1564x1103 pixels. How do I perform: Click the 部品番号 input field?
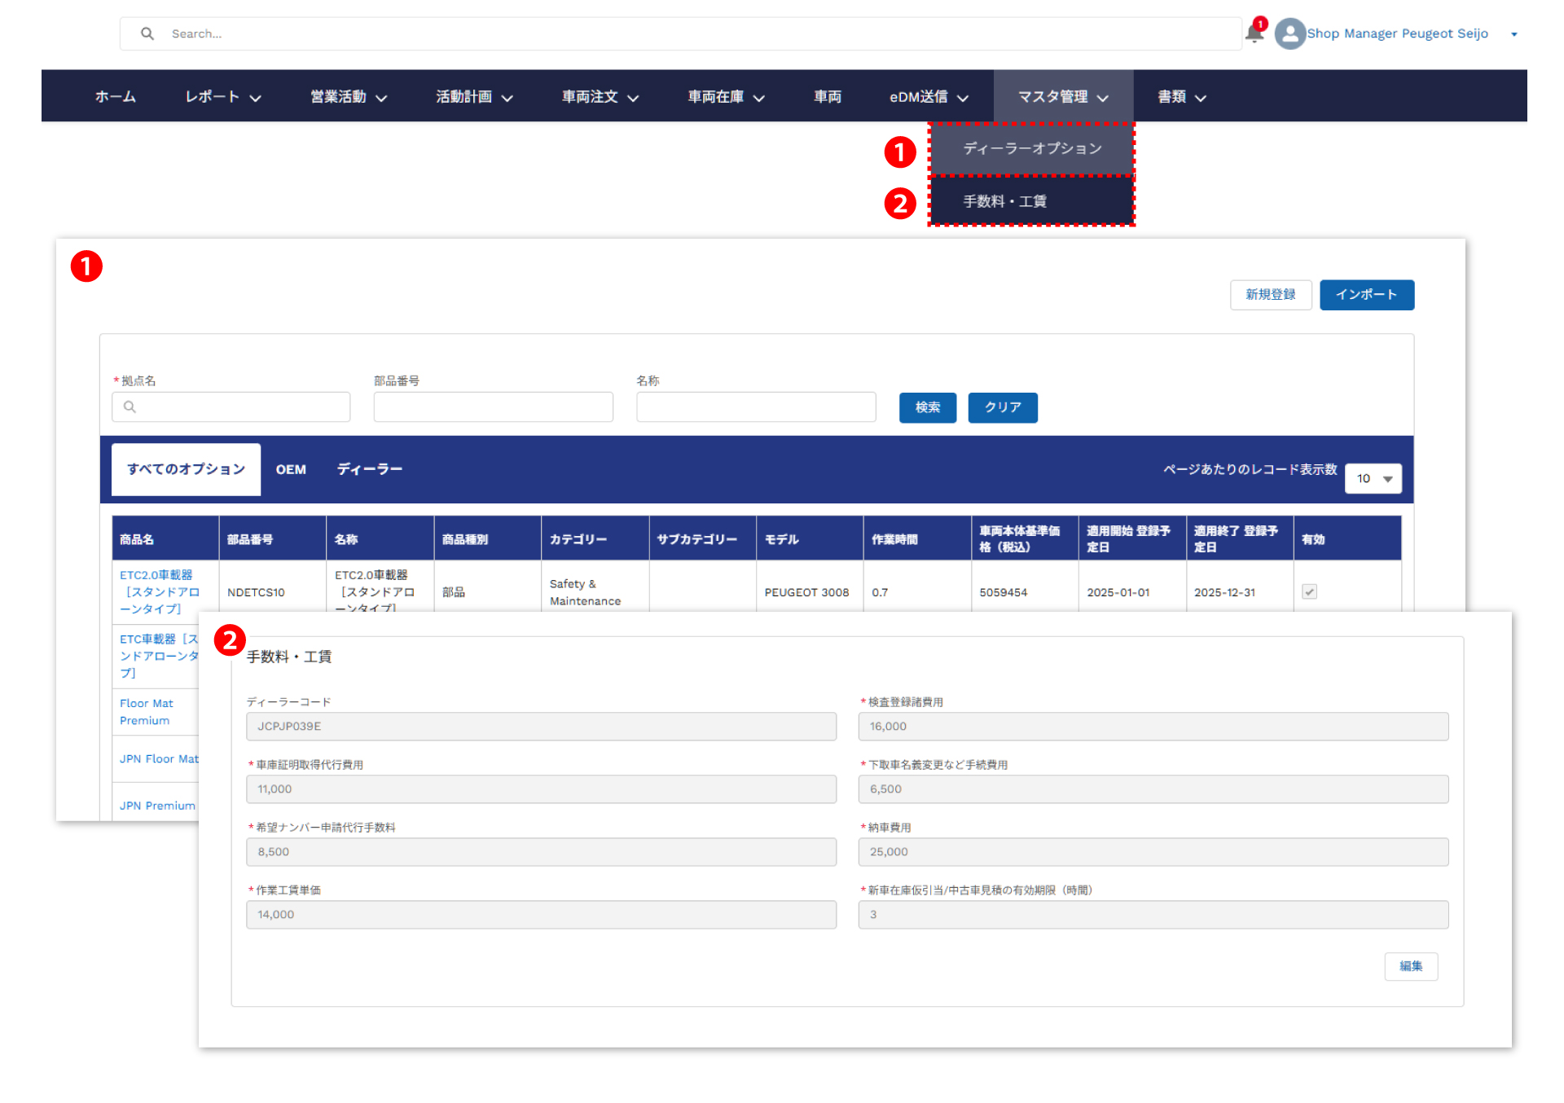[493, 406]
